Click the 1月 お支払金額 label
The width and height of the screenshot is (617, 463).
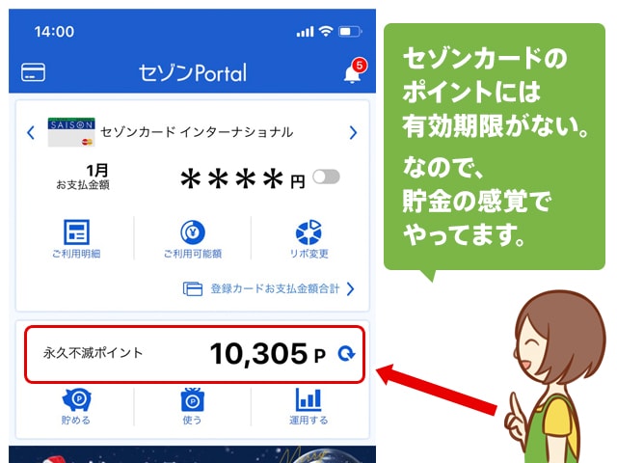83,177
